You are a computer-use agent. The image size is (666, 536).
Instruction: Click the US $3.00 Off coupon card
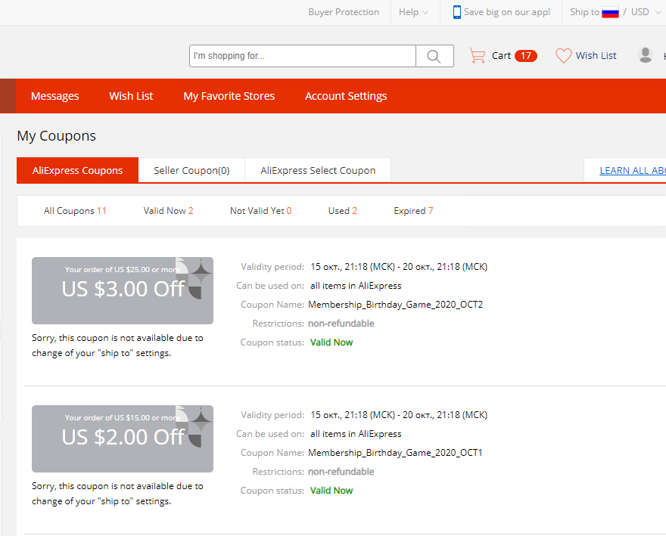[123, 291]
